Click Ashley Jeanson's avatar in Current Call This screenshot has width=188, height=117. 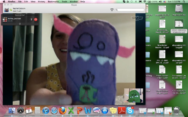[5, 20]
